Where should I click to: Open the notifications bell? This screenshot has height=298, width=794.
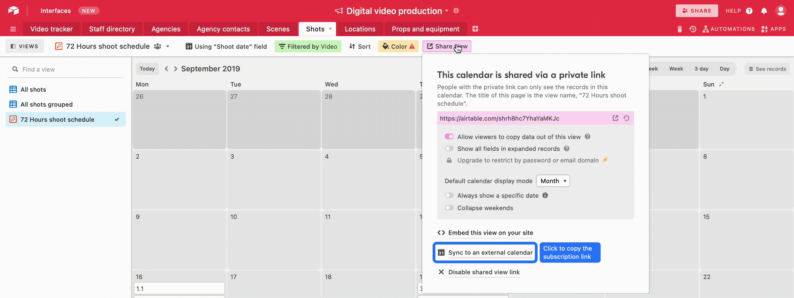[x=764, y=11]
